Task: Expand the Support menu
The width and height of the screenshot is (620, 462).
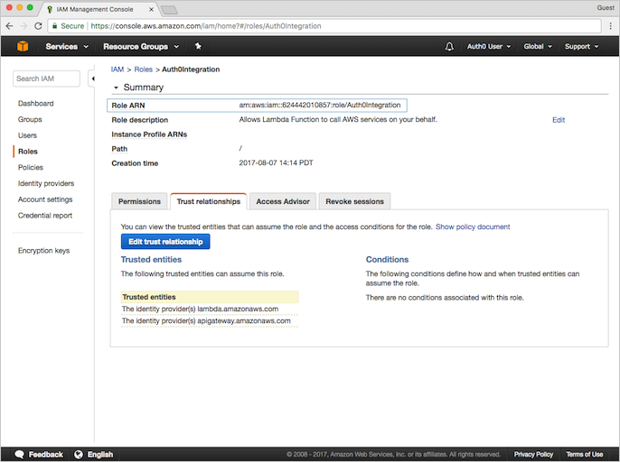Action: tap(582, 47)
